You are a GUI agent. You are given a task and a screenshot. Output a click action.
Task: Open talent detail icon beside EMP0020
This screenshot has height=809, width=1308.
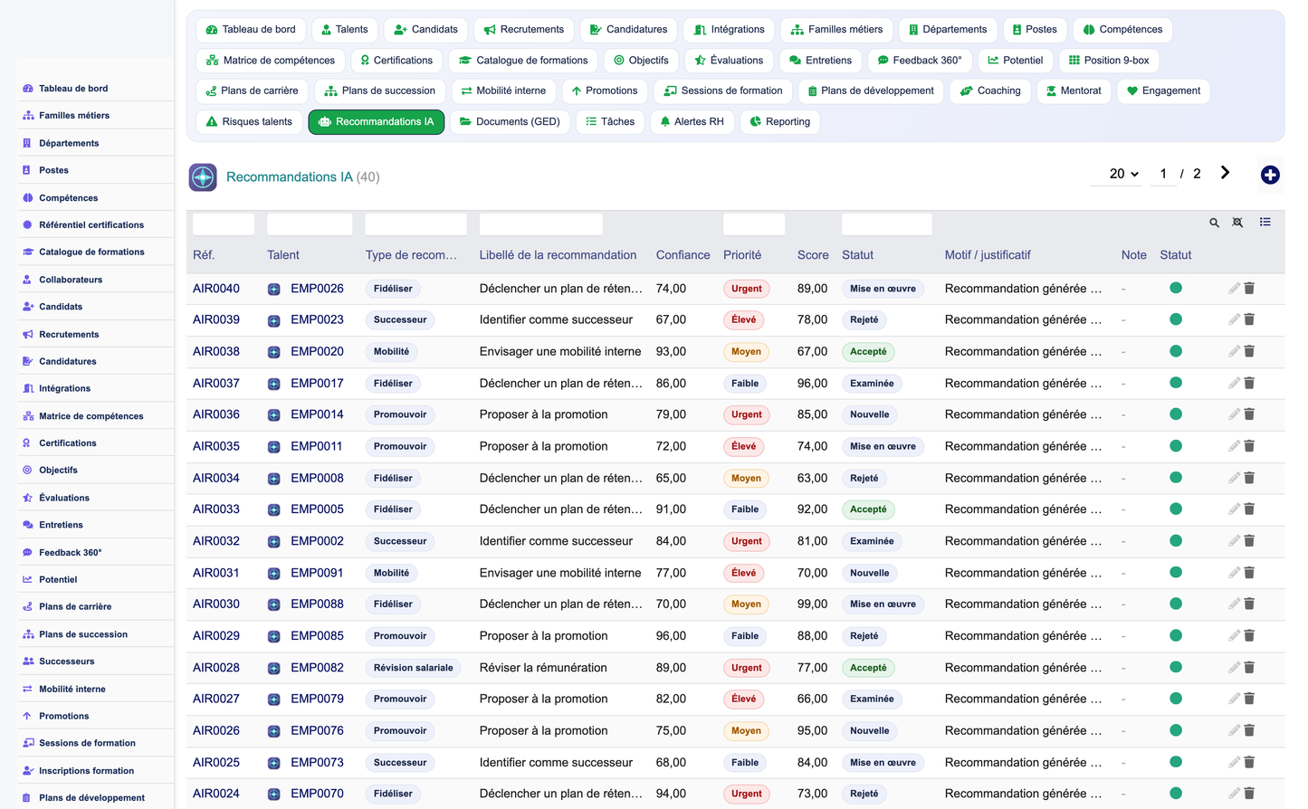point(273,352)
